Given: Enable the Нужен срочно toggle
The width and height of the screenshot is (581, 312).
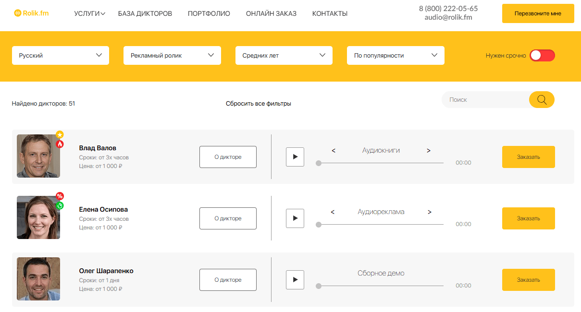Looking at the screenshot, I should (x=542, y=55).
